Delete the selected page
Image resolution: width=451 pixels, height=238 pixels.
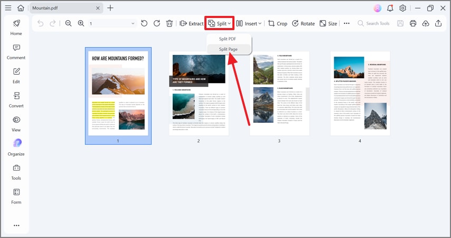[170, 23]
